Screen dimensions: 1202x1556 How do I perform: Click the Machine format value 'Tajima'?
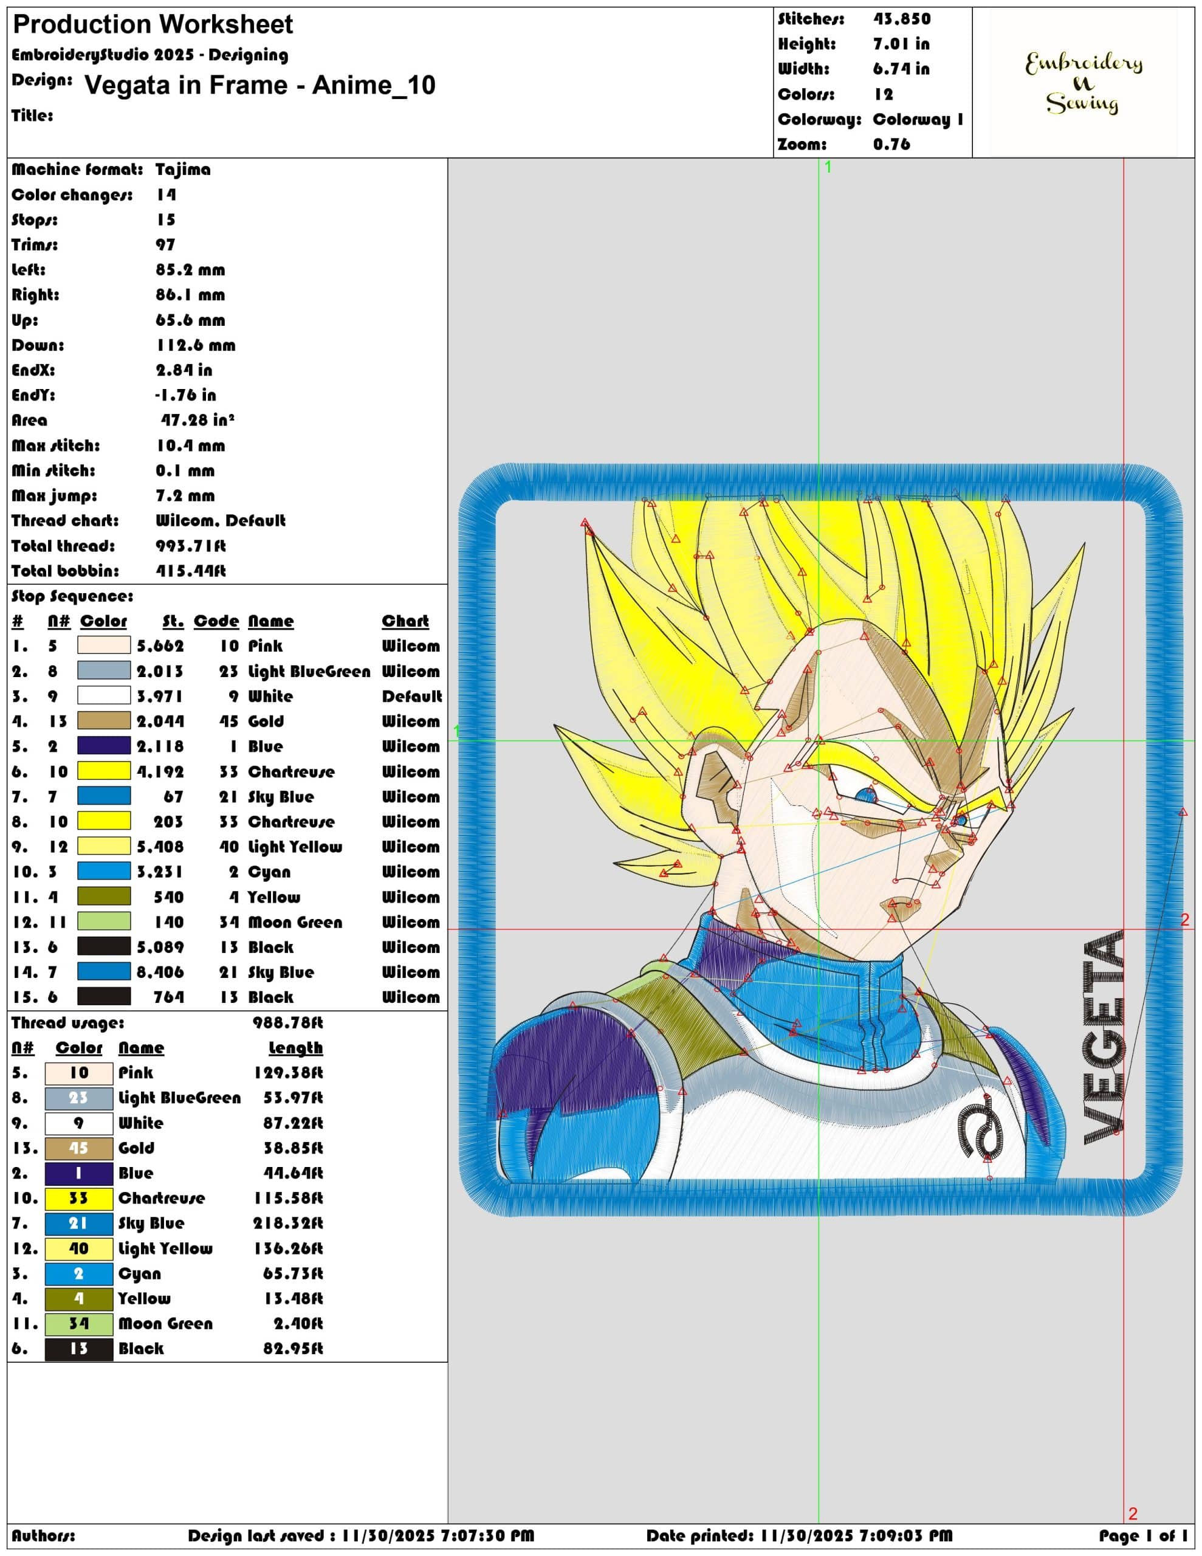pos(183,170)
